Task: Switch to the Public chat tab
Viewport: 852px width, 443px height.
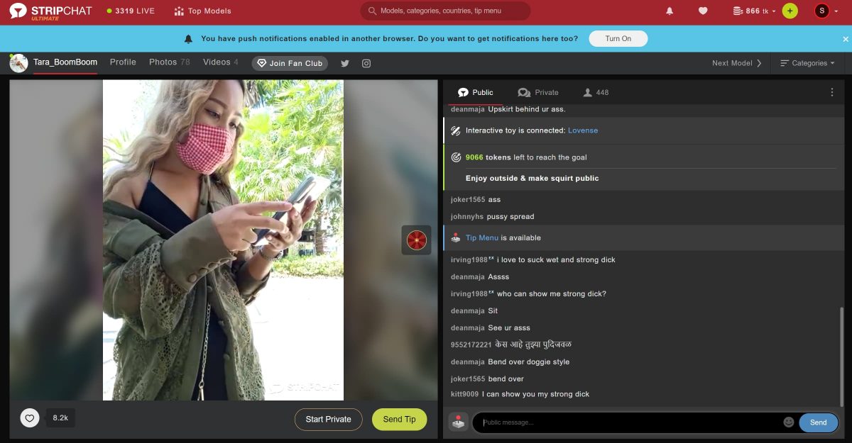Action: pos(476,92)
